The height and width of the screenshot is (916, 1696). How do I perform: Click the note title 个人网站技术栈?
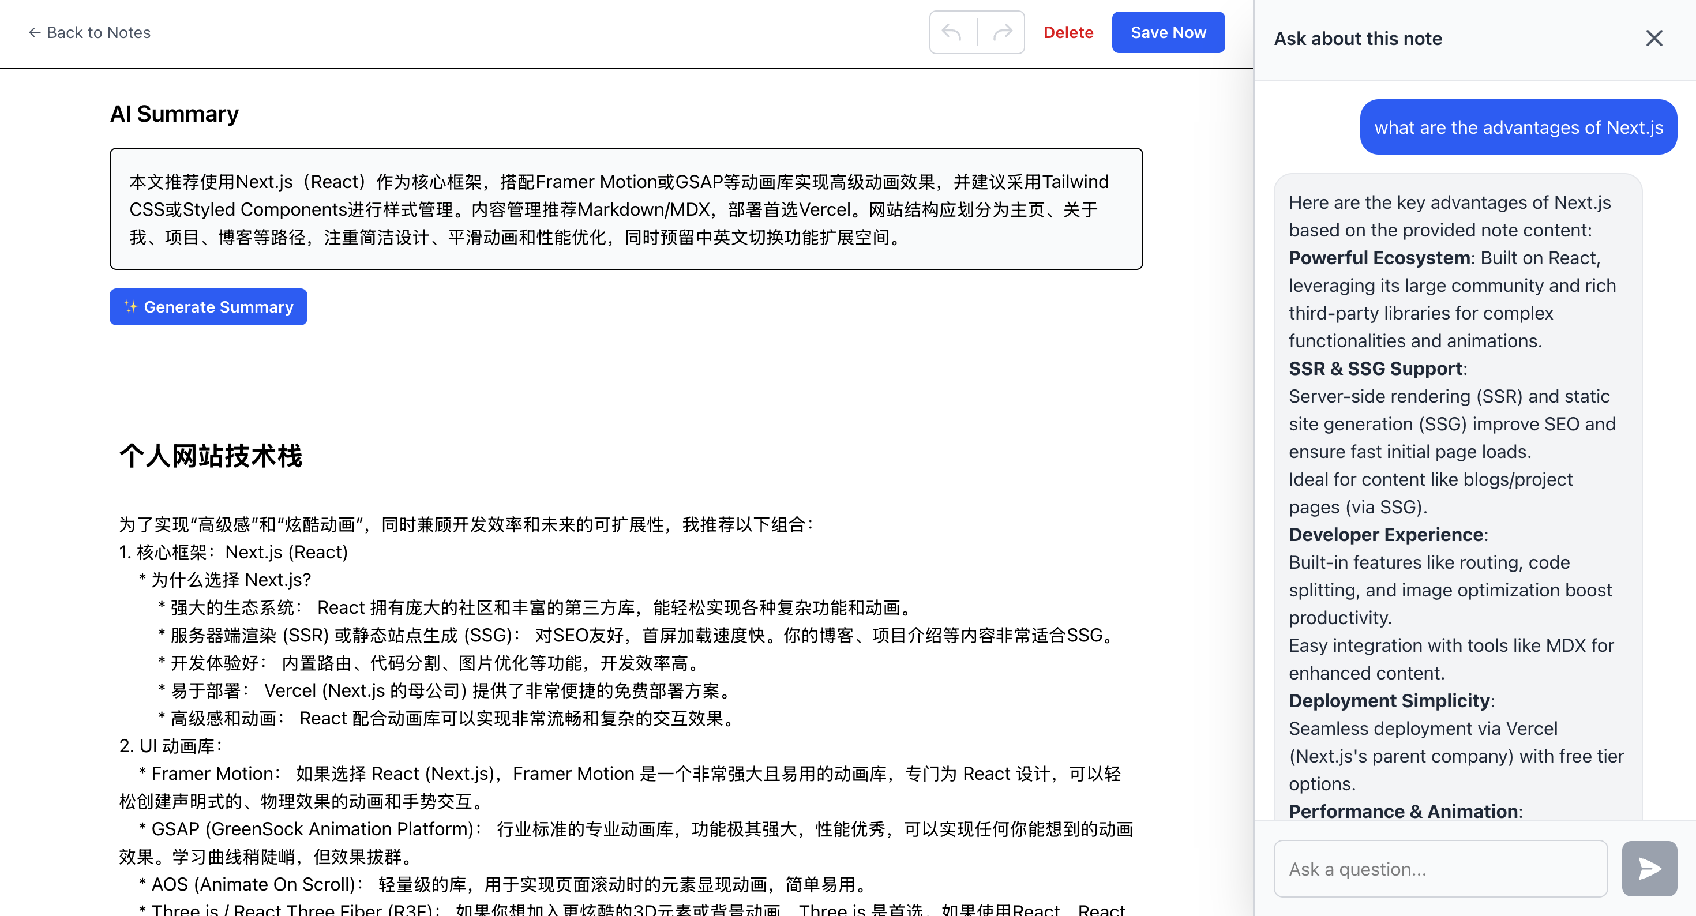(210, 456)
